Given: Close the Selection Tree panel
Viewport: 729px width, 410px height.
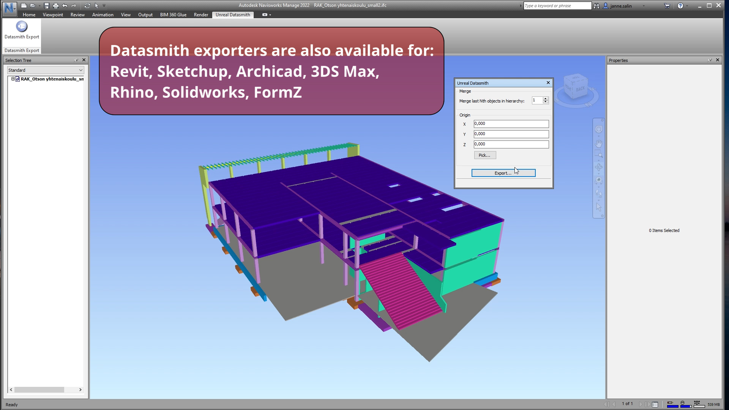Looking at the screenshot, I should (x=84, y=60).
